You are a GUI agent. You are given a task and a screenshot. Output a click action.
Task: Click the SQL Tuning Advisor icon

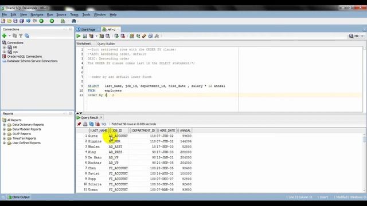[108, 36]
